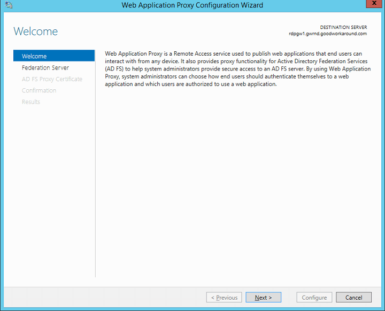This screenshot has width=385, height=311.
Task: Select the Welcome step in the sidebar
Action: click(54, 56)
